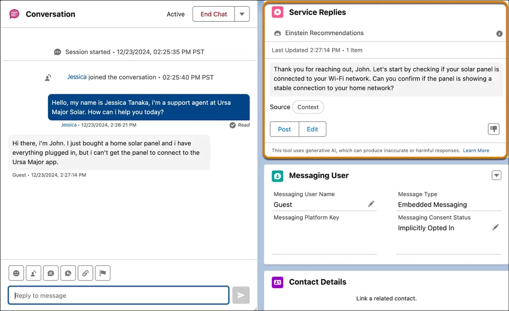Screen dimensions: 509x311
Task: Click the 'Last Updated 2:27:14 PM' text
Action: click(306, 50)
